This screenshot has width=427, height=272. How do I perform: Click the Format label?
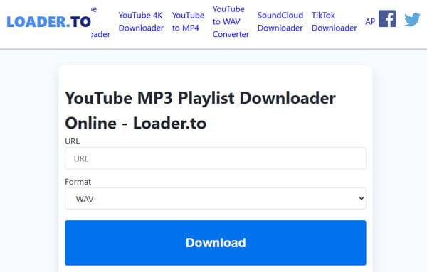pos(78,182)
